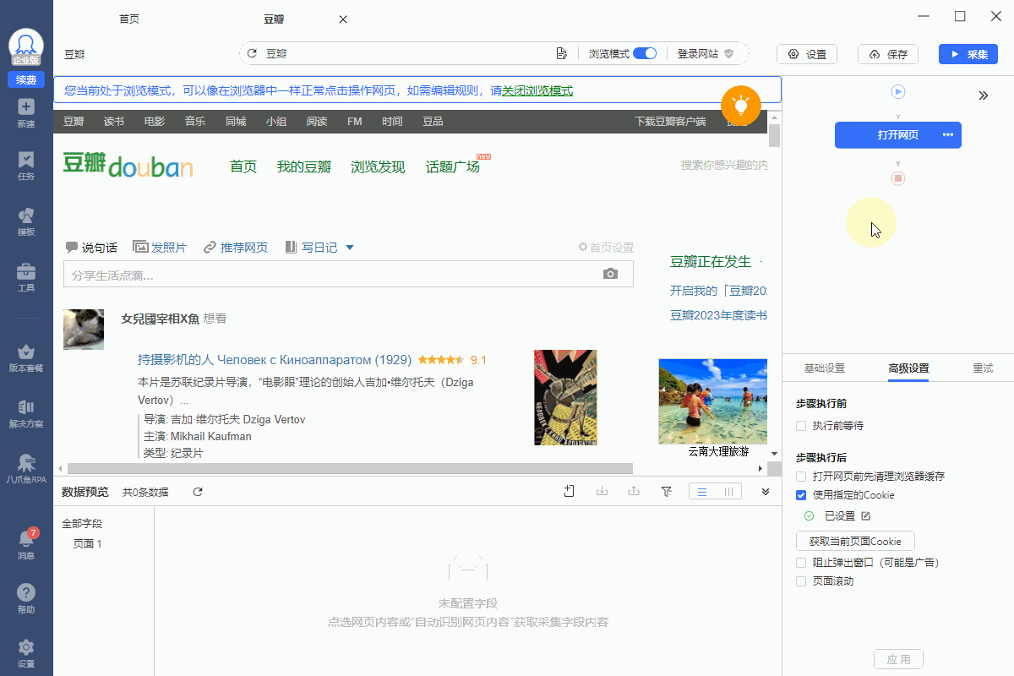Switch to the 重试 tab
This screenshot has height=676, width=1014.
click(983, 368)
